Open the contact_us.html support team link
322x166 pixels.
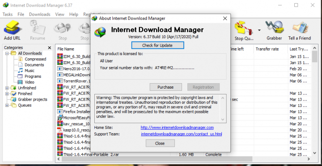click(x=181, y=134)
